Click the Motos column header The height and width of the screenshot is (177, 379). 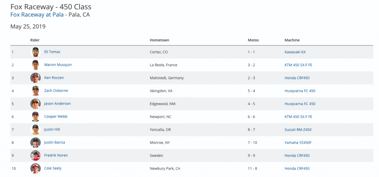[x=253, y=40]
